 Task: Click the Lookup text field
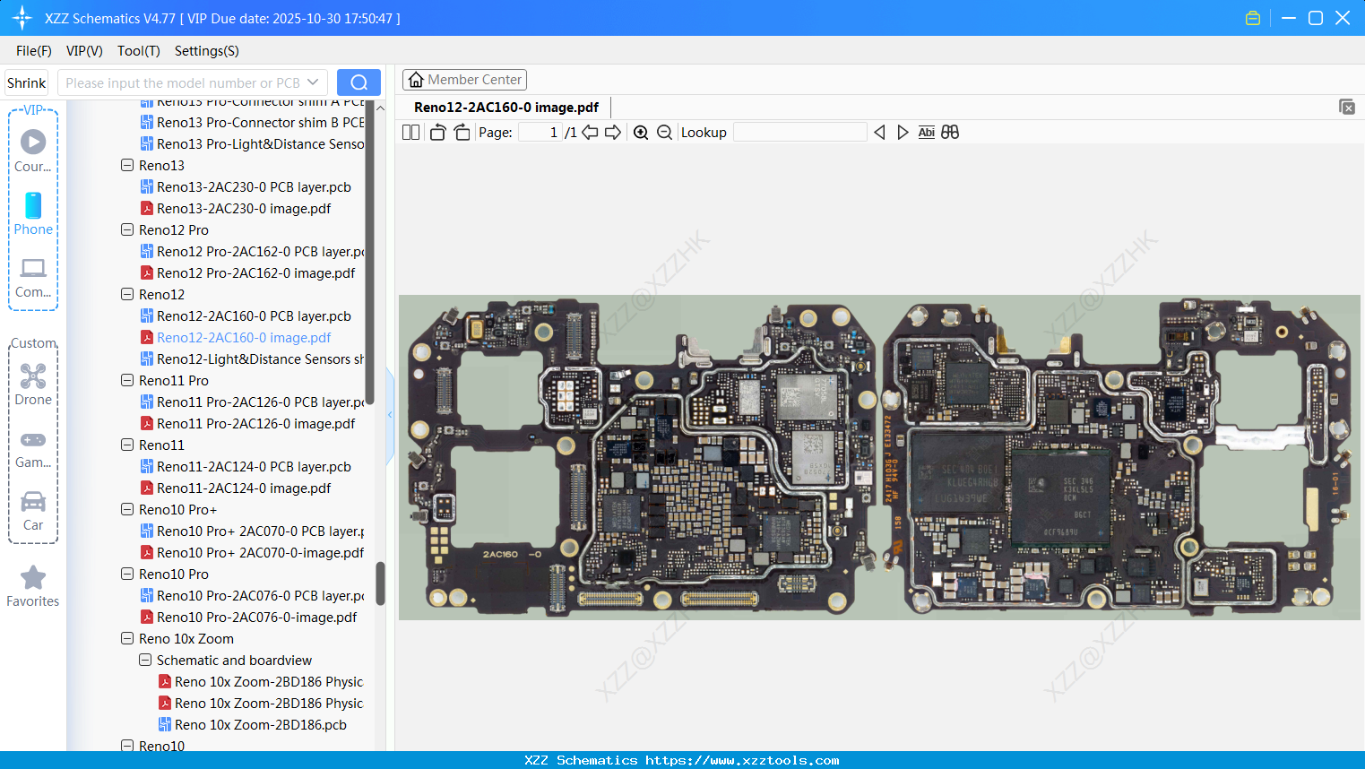coord(800,133)
